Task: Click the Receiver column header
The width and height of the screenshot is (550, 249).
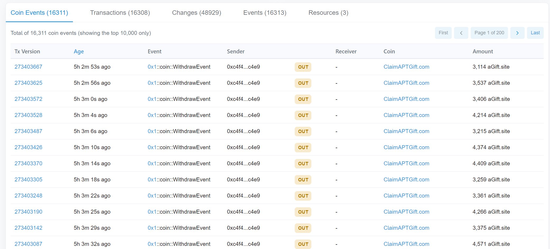Action: [346, 51]
